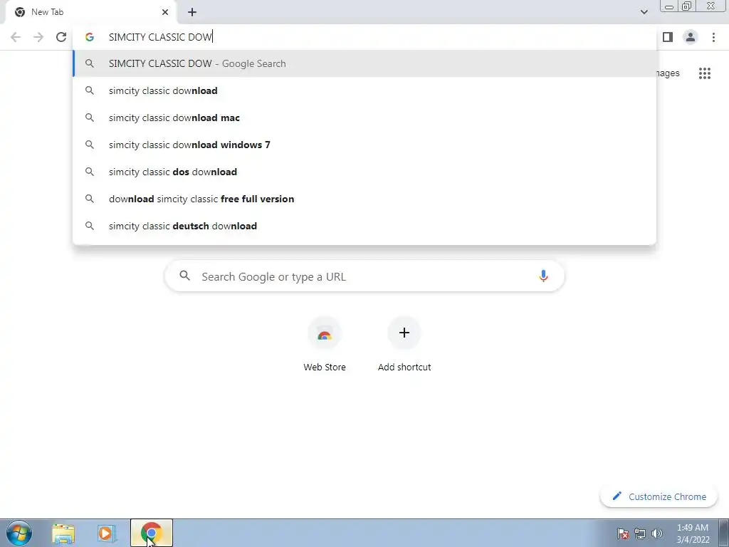
Task: Open Chrome three-dot menu
Action: (713, 37)
